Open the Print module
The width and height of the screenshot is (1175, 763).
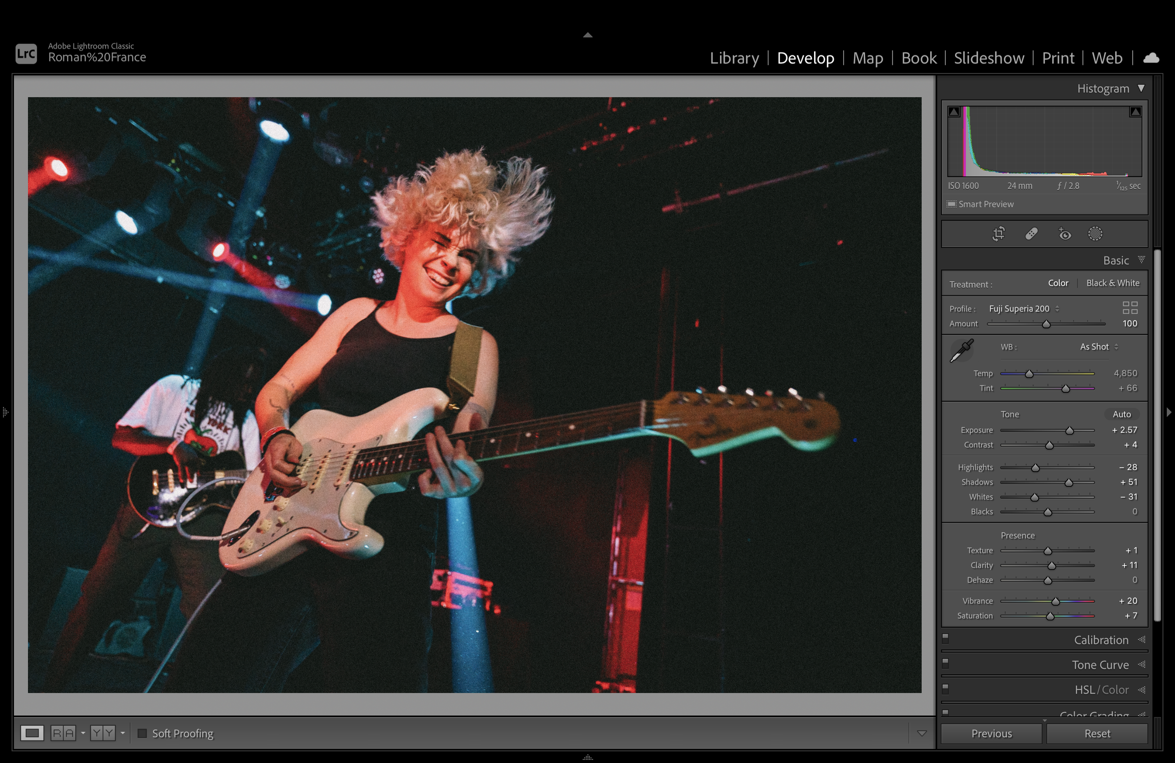[x=1057, y=58]
